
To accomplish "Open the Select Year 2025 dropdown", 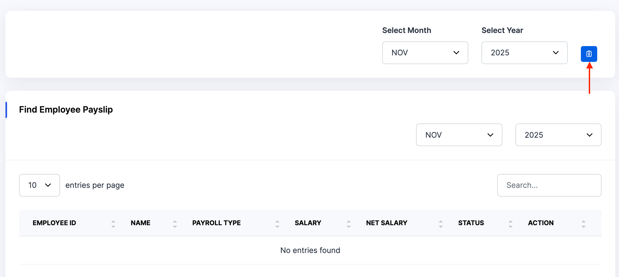I will (x=524, y=53).
